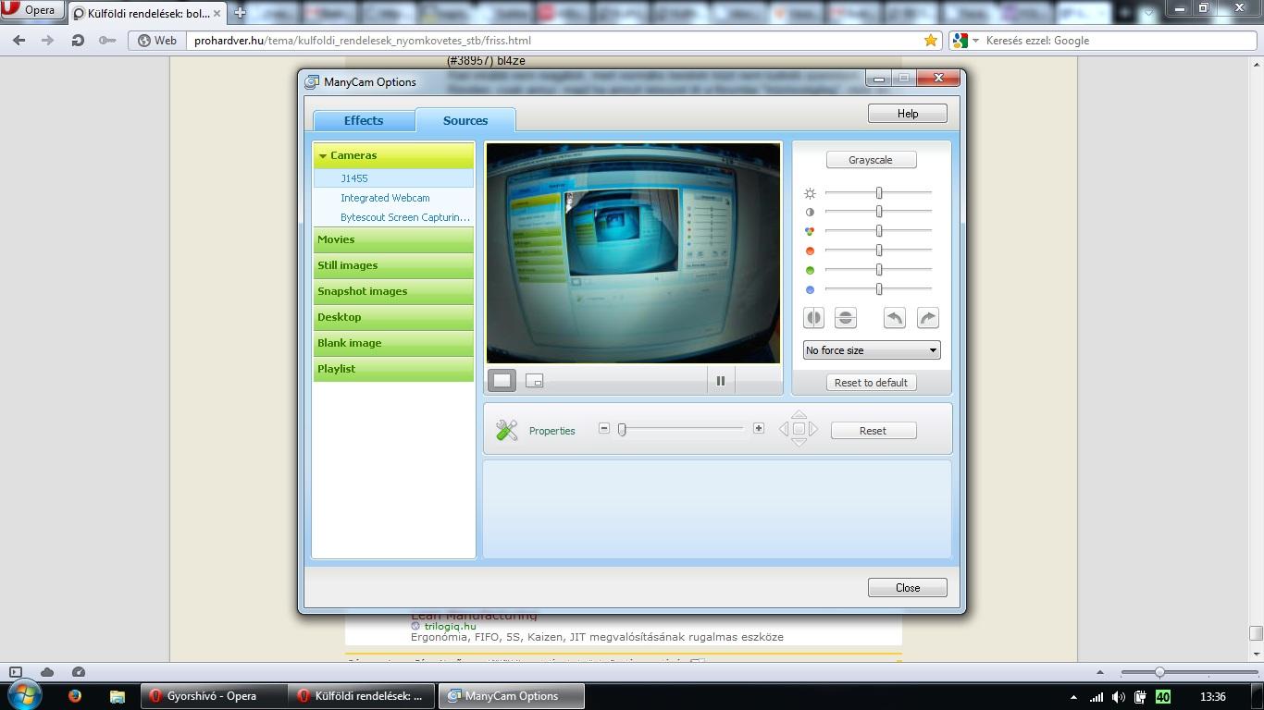Pan the image right arrow
The image size is (1264, 710).
coord(813,429)
